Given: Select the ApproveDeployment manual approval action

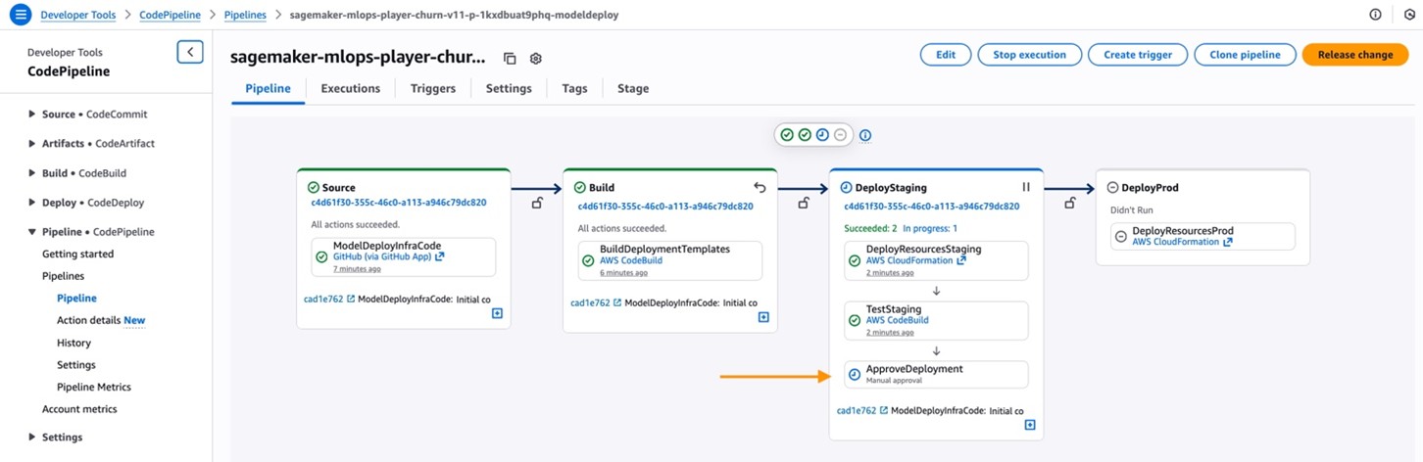Looking at the screenshot, I should tap(936, 374).
